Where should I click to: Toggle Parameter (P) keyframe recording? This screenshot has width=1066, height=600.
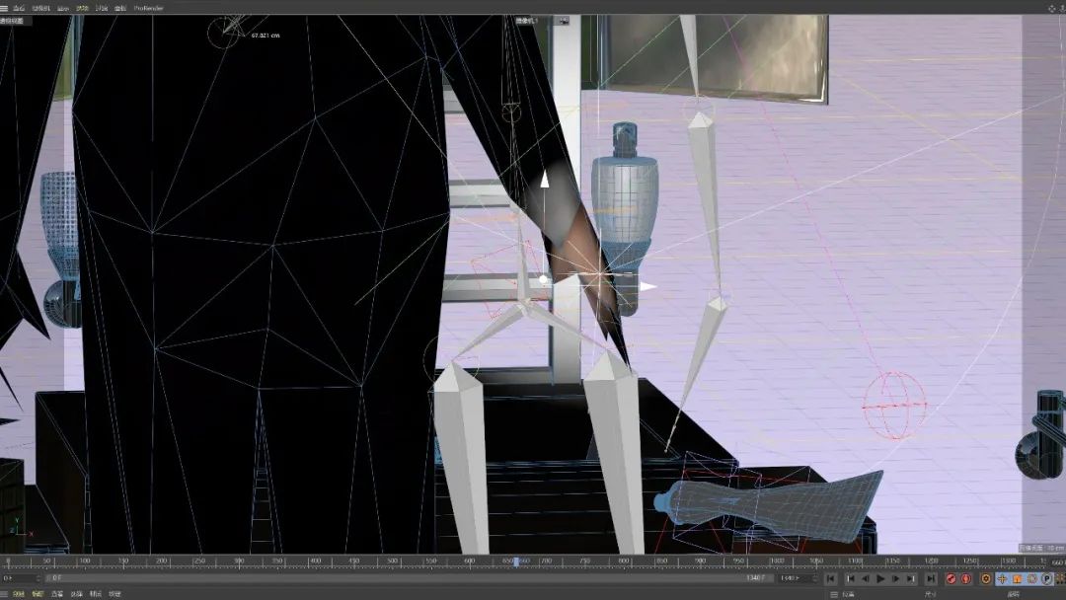[x=1046, y=579]
